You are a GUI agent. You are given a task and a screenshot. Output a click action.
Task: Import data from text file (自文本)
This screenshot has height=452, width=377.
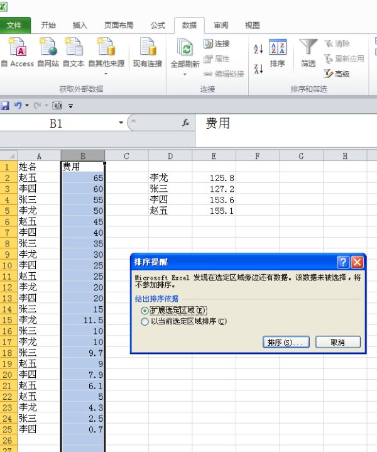(74, 52)
